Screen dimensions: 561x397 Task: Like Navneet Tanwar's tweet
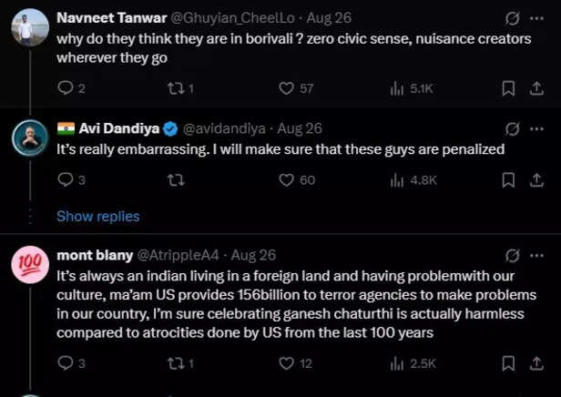pos(286,88)
